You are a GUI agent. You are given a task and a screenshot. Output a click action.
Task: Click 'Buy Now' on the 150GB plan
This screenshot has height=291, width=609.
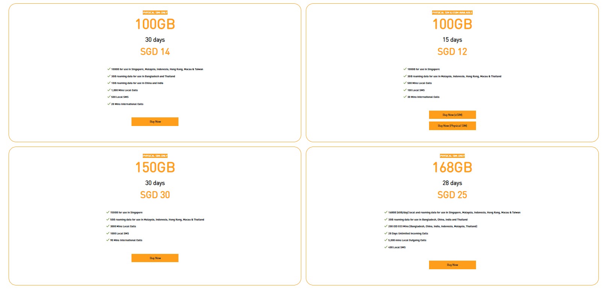coord(155,258)
